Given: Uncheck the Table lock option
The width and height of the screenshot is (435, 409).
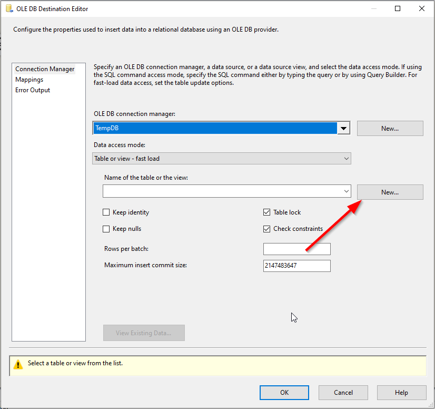Looking at the screenshot, I should (267, 212).
